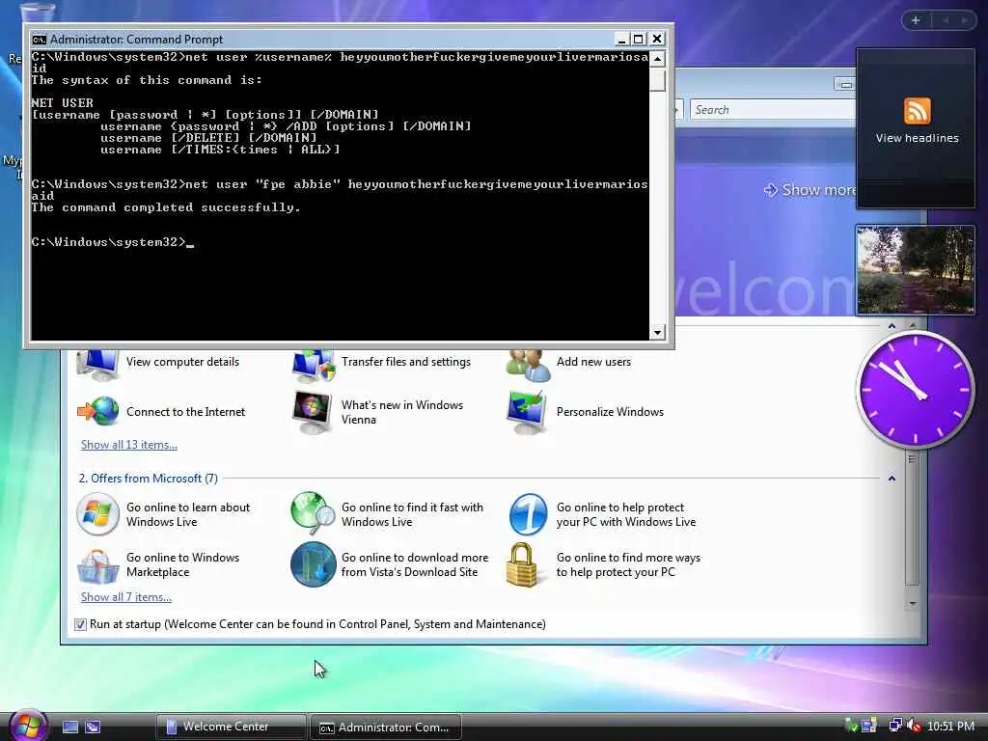The height and width of the screenshot is (741, 988).
Task: Click the plus button to add sidebar gadgets
Action: pyautogui.click(x=916, y=20)
